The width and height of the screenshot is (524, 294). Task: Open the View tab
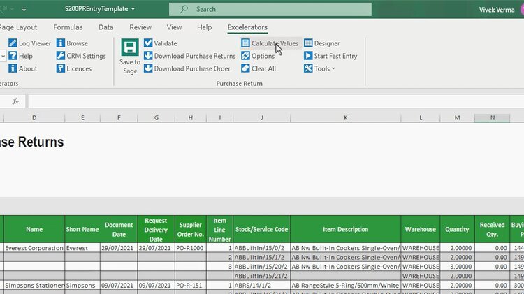click(174, 27)
